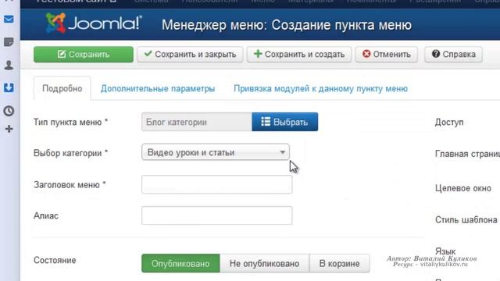Click the Алиас input field
Viewport: 500px width, 281px height.
click(x=217, y=215)
